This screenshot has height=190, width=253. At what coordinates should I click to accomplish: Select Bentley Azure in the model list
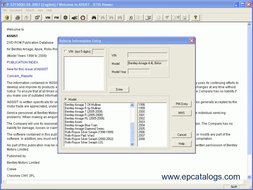point(74,122)
